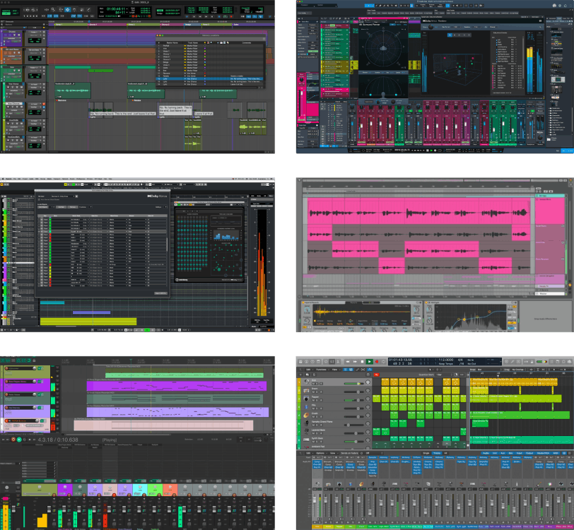Click the Record button in Reaper's transport
This screenshot has width=574, height=530.
point(13,440)
